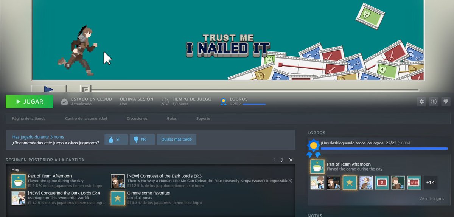The image size is (454, 217).
Task: Click the 22/22 achievements progress bar in Logros panel
Action: 384,149
